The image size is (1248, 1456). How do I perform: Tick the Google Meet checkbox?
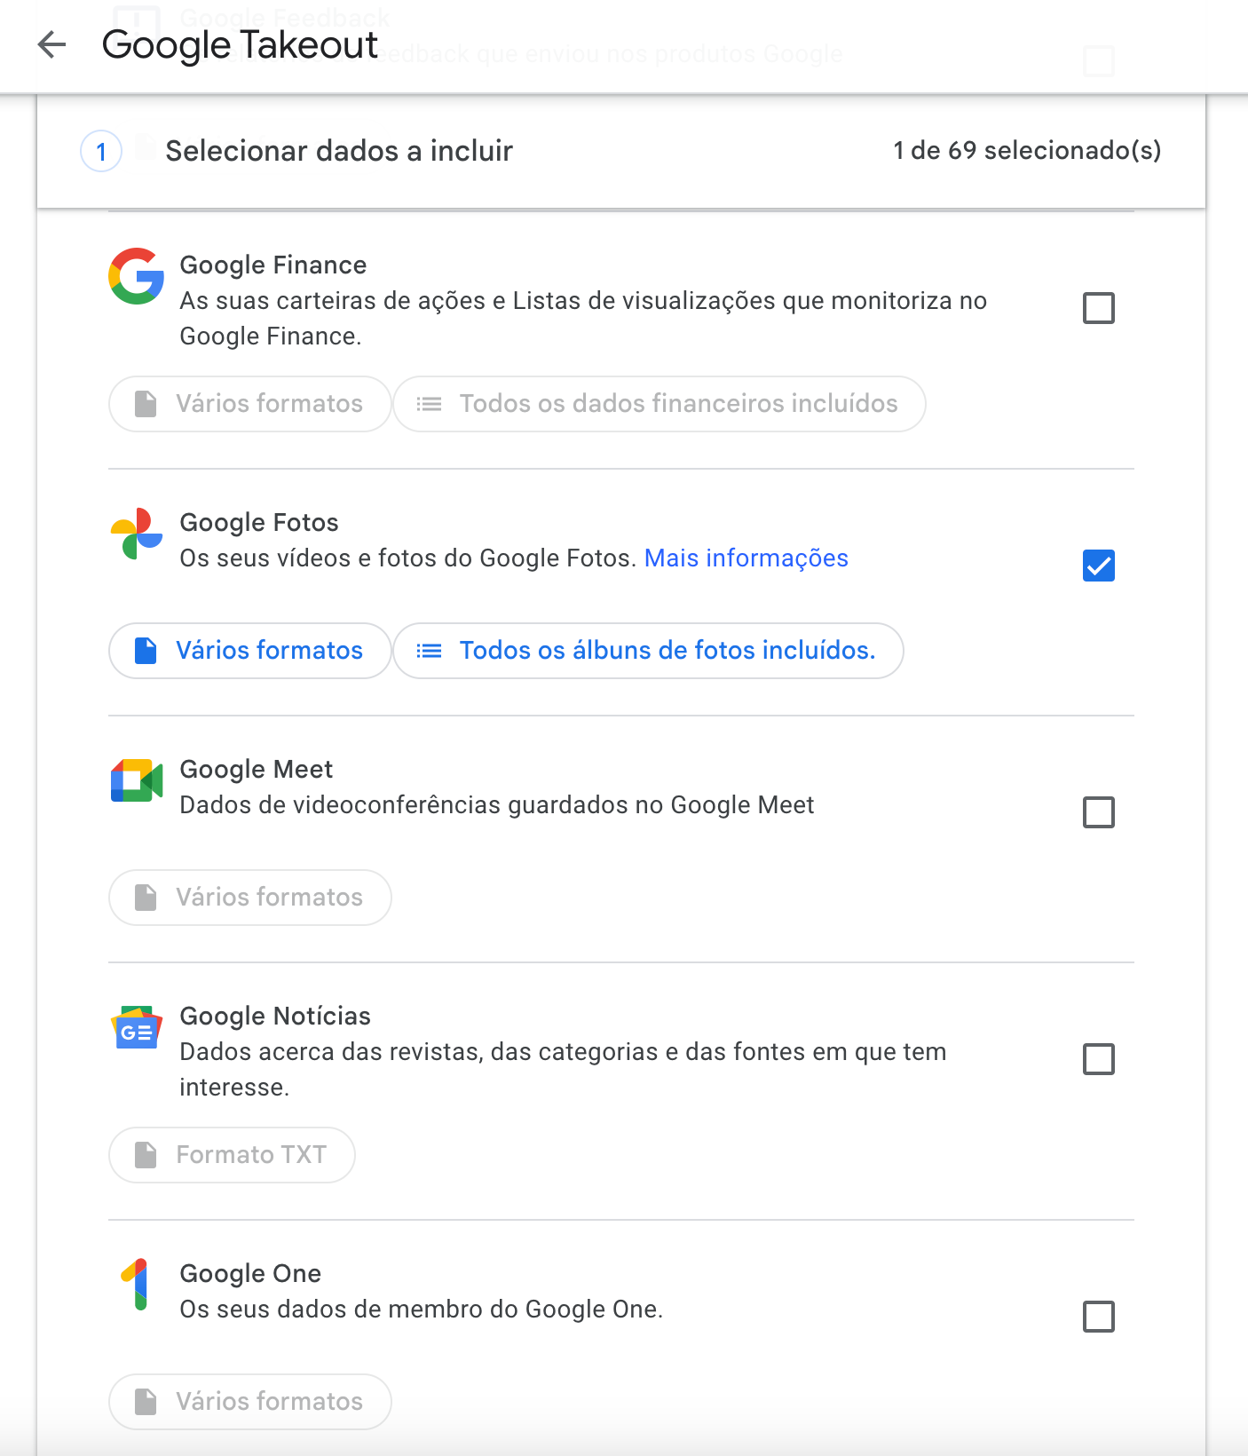pyautogui.click(x=1099, y=812)
